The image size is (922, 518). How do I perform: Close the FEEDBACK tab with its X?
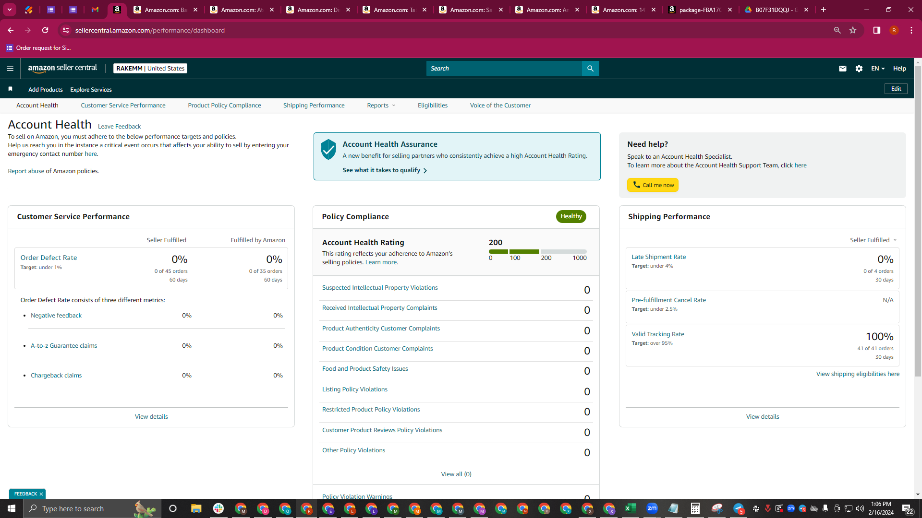point(41,494)
